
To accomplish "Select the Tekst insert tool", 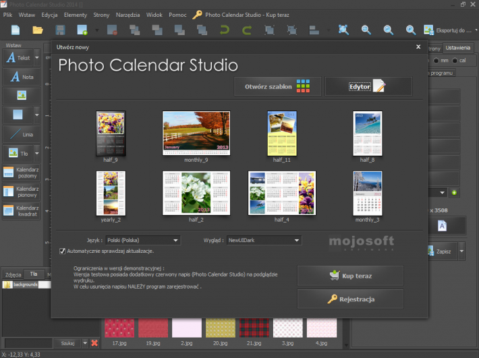I will pos(18,58).
